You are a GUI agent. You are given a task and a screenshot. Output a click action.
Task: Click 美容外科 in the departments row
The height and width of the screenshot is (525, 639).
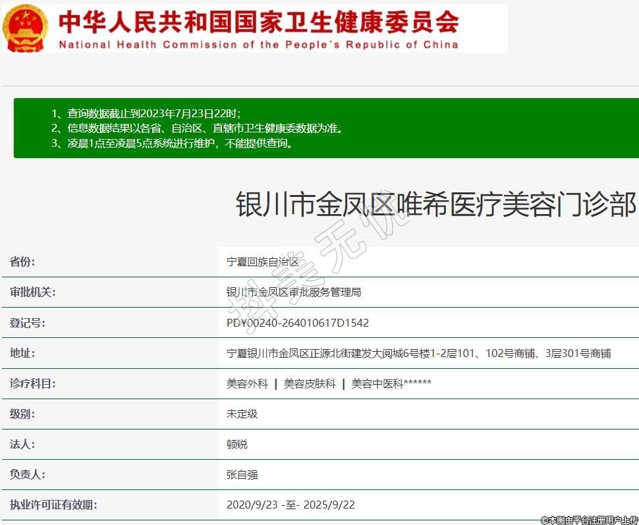pyautogui.click(x=247, y=383)
